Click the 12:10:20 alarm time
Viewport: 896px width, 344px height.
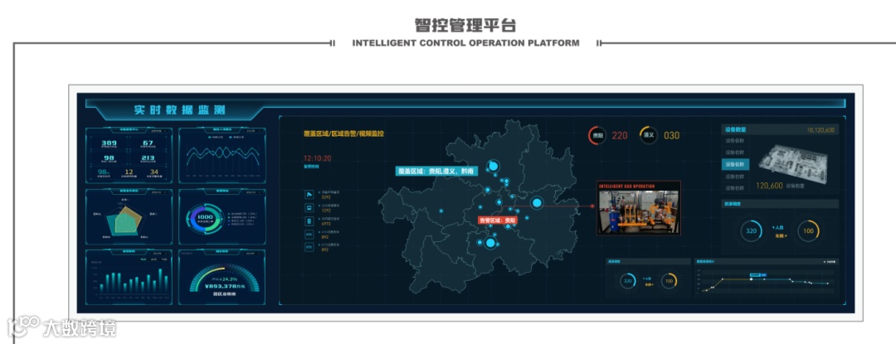point(318,158)
